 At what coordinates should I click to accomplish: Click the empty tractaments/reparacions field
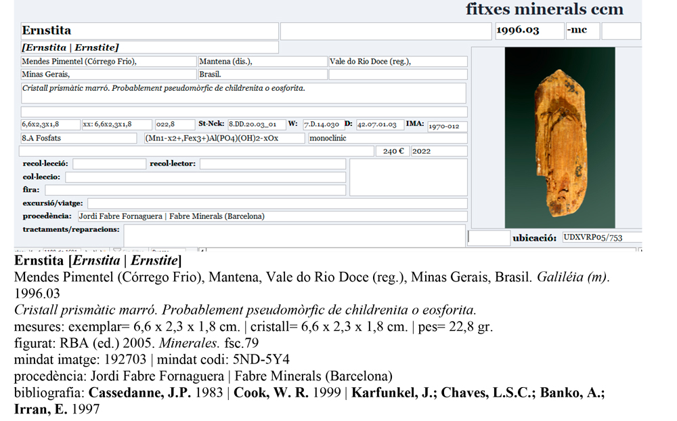point(294,235)
